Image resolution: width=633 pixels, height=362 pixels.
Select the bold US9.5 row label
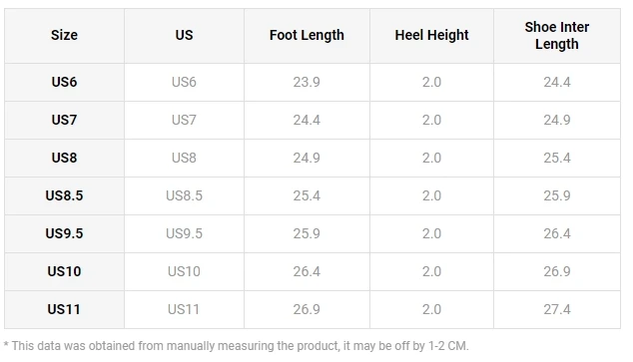64,233
